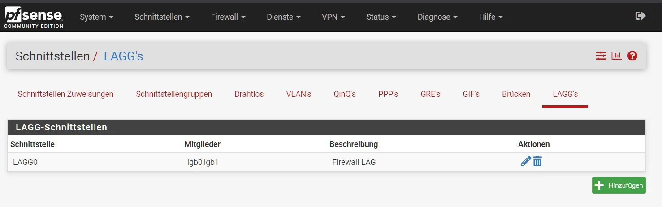Image resolution: width=662 pixels, height=207 pixels.
Task: Select the Schnittstellengruppen tab
Action: click(174, 94)
